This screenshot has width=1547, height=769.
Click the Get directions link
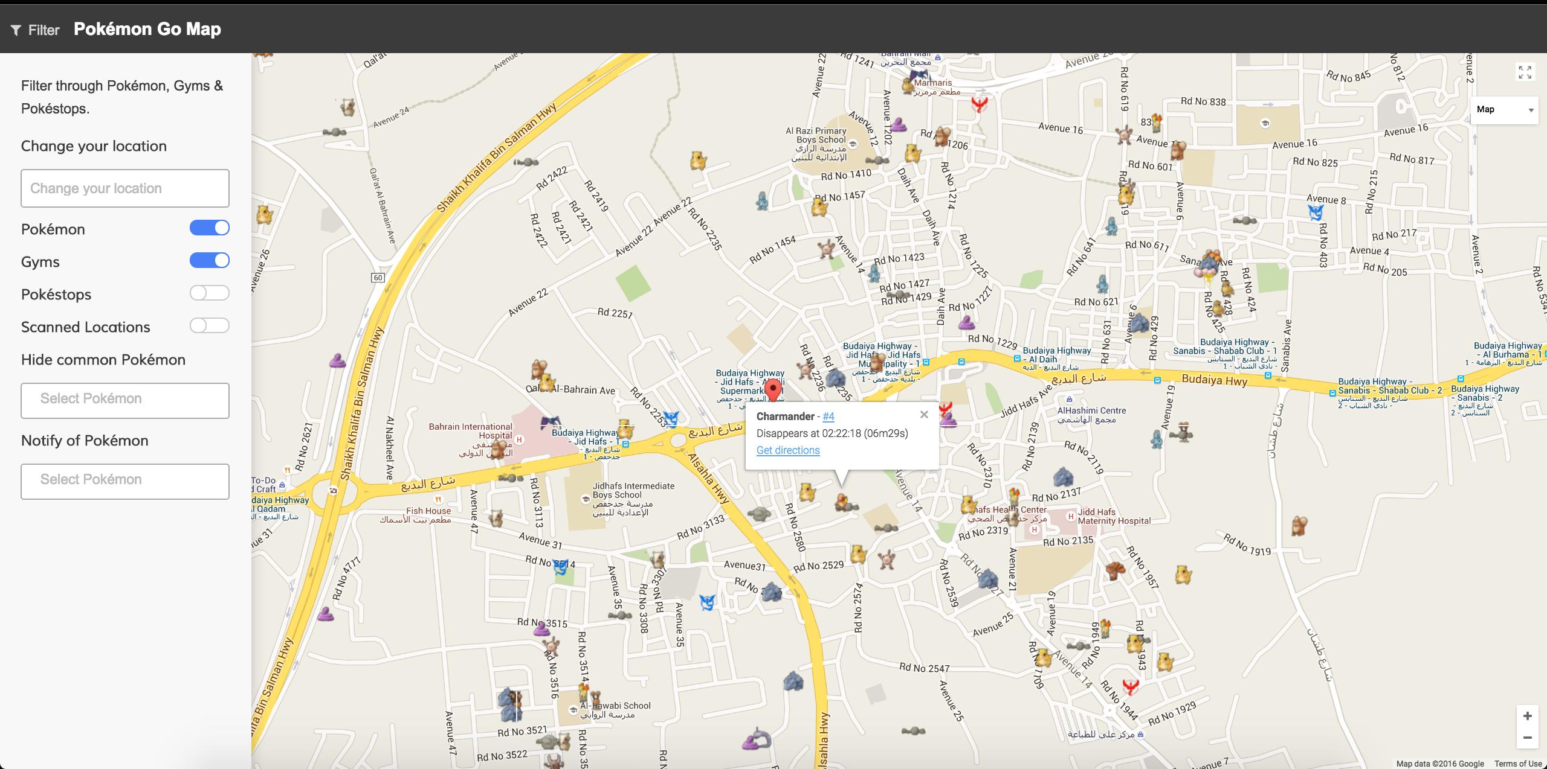[788, 450]
